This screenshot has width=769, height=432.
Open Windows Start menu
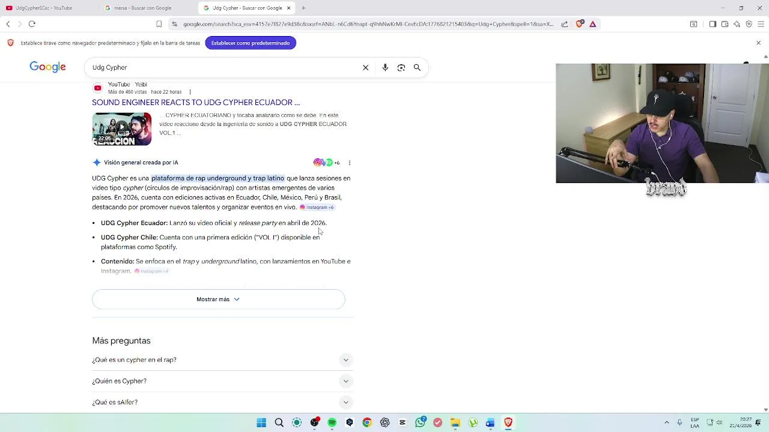pyautogui.click(x=261, y=423)
